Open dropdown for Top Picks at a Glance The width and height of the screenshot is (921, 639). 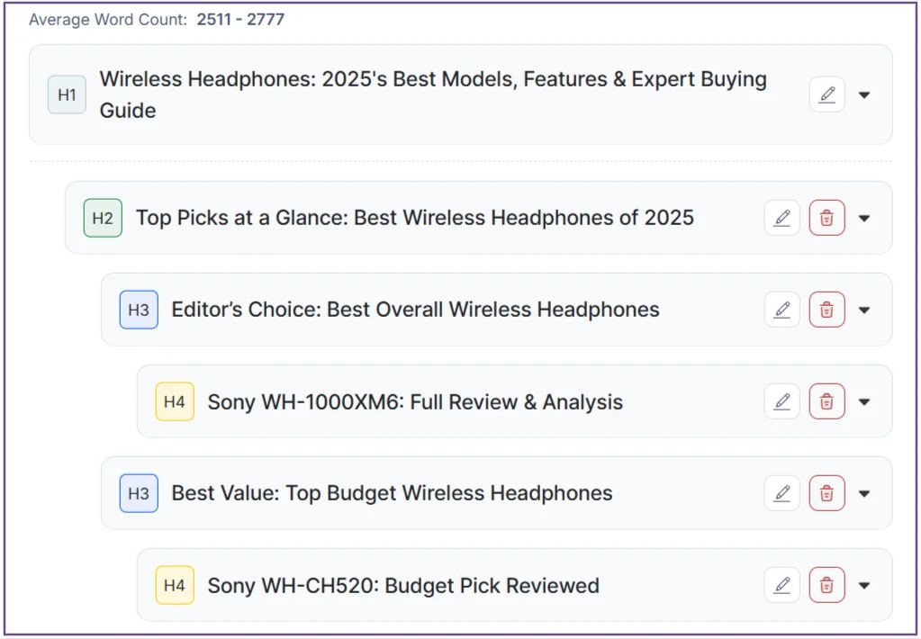tap(864, 219)
